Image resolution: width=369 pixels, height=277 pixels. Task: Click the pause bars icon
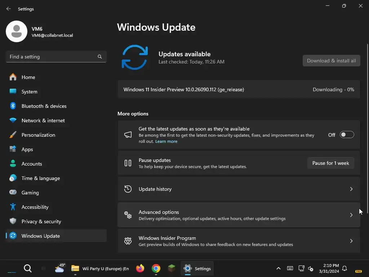[128, 163]
